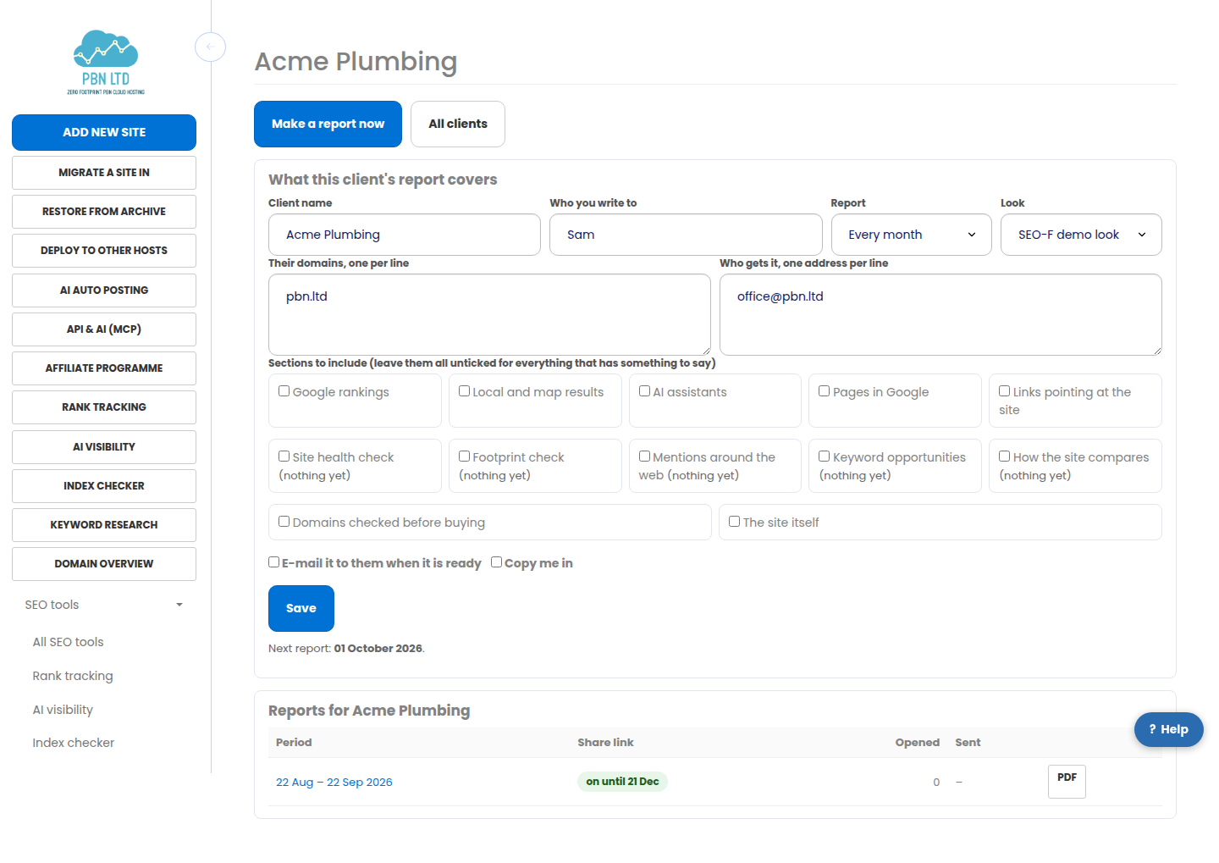Screen dimensions: 1219x863
Task: Collapse the SEO tools section
Action: (x=104, y=605)
